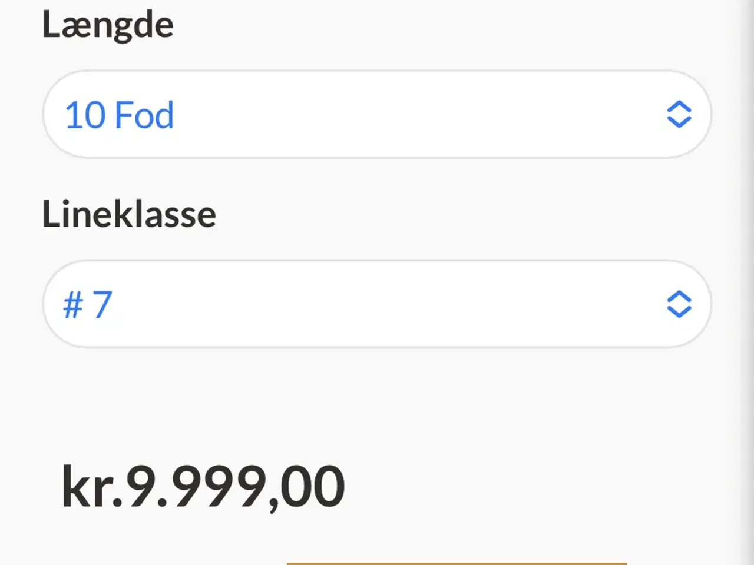Click the Lineklasse label
Screen dimensions: 754x565
(x=129, y=214)
